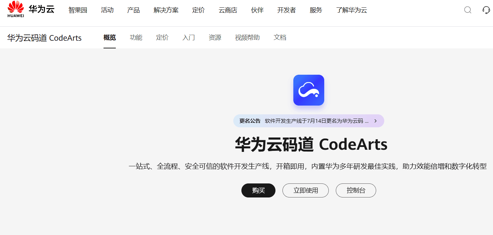Open the 开发者 menu item
The width and height of the screenshot is (493, 235).
click(286, 10)
